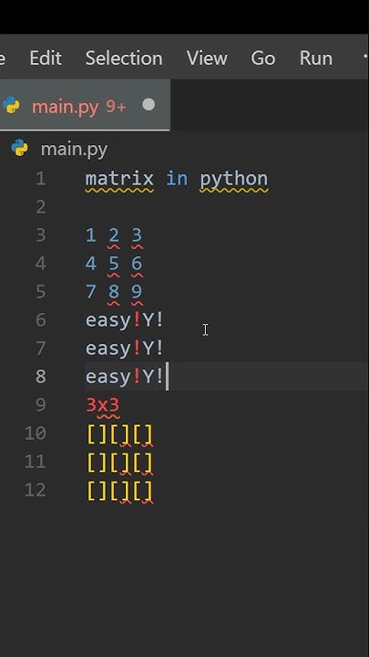Click the number 3 on line 3

click(137, 235)
